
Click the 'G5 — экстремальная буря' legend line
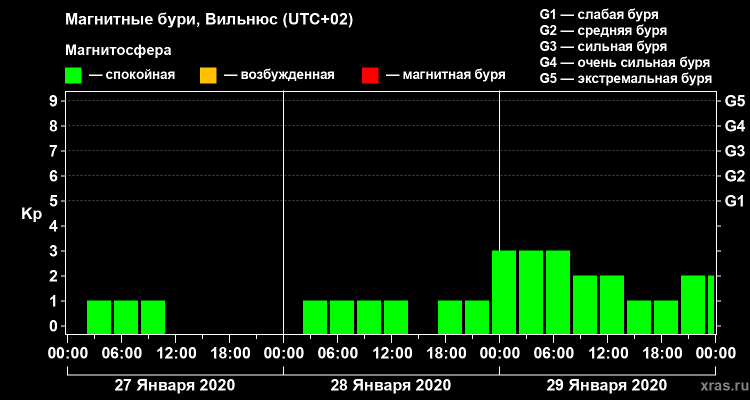(x=625, y=78)
